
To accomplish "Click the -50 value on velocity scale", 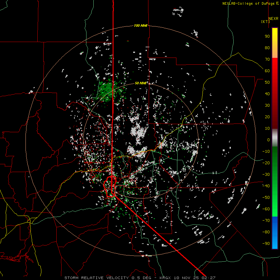I will (x=266, y=197).
